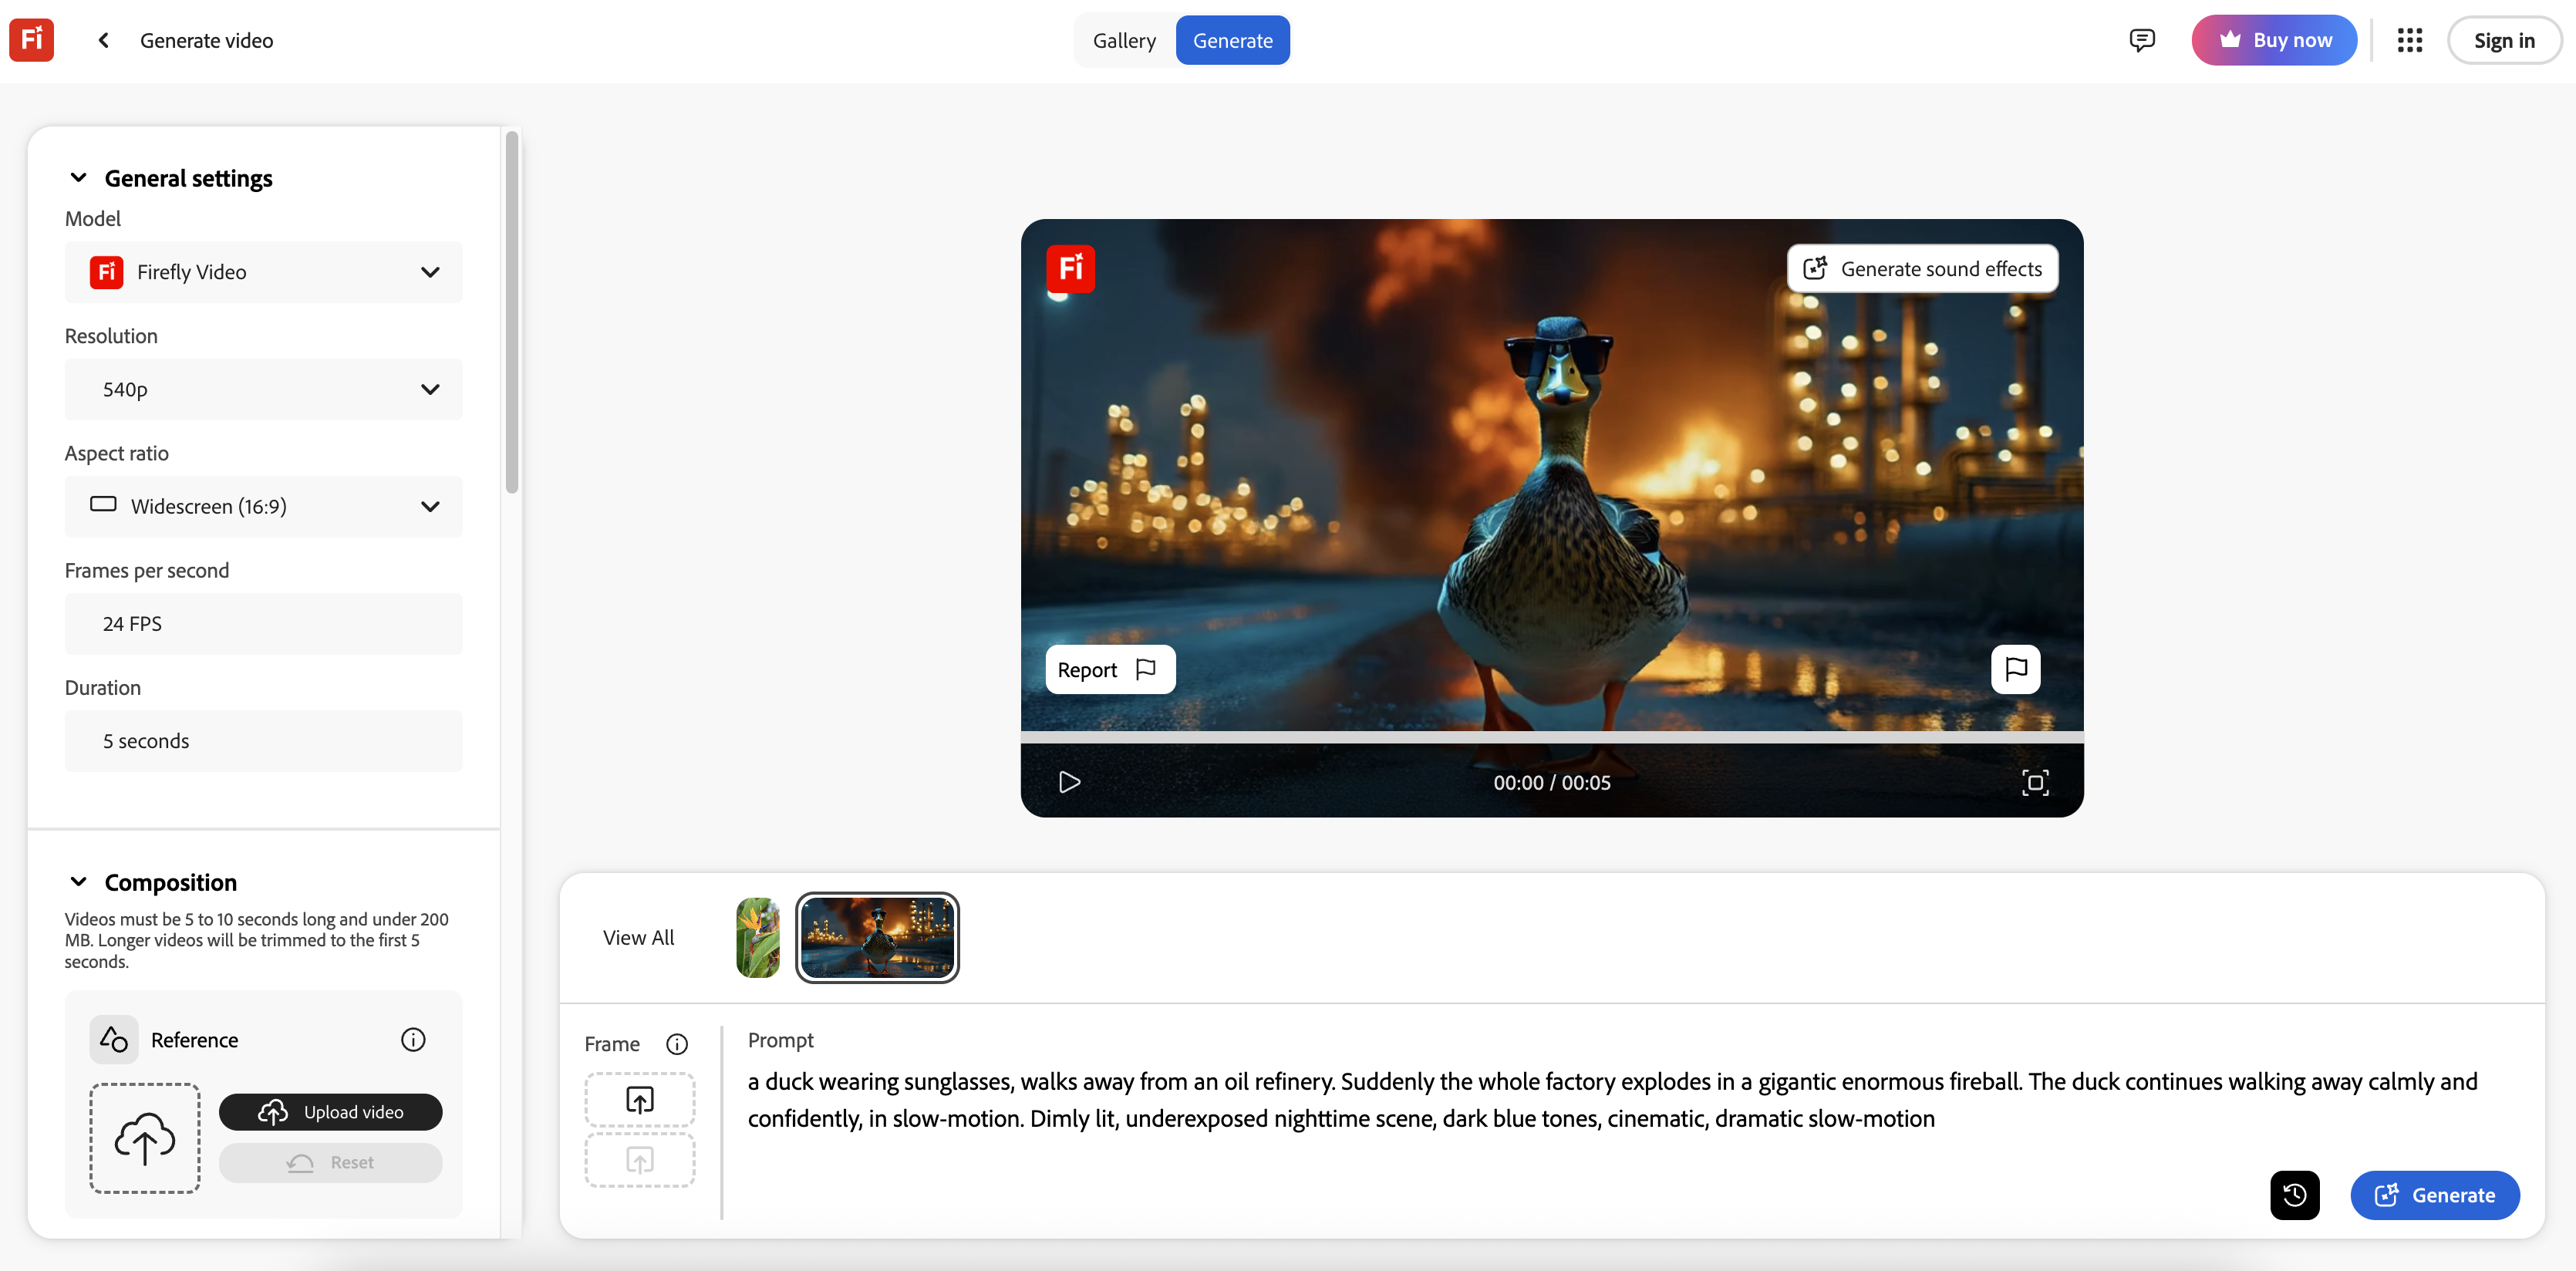Select the duck video thumbnail

877,937
